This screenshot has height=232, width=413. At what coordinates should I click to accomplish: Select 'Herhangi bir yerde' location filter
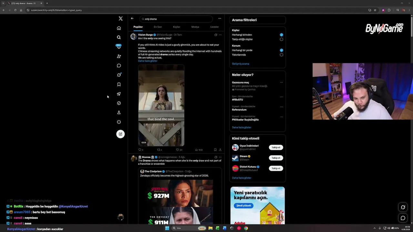(x=281, y=50)
